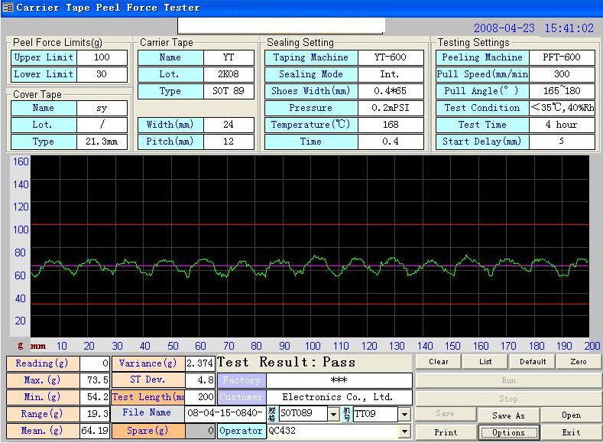Click the Test Condition value field
This screenshot has height=443, width=603.
pyautogui.click(x=562, y=108)
